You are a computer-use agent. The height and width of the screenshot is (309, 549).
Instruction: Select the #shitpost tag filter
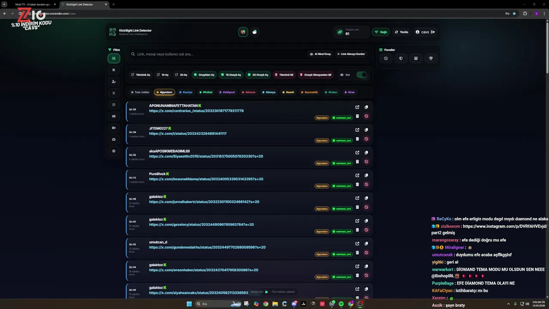click(x=228, y=92)
